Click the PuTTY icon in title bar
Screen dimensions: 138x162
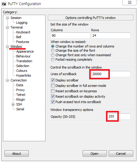[4, 4]
